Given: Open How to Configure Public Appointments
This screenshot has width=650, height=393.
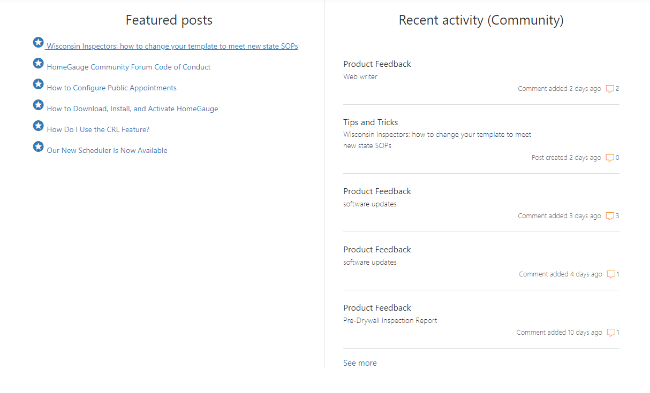Looking at the screenshot, I should 111,88.
